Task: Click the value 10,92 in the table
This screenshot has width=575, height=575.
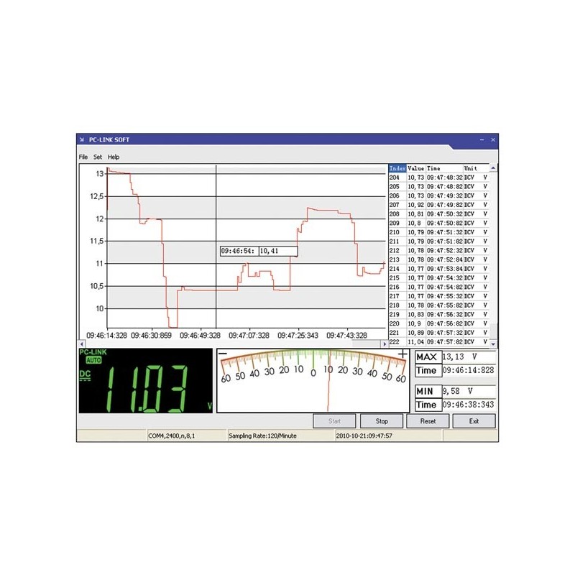Action: 416,205
